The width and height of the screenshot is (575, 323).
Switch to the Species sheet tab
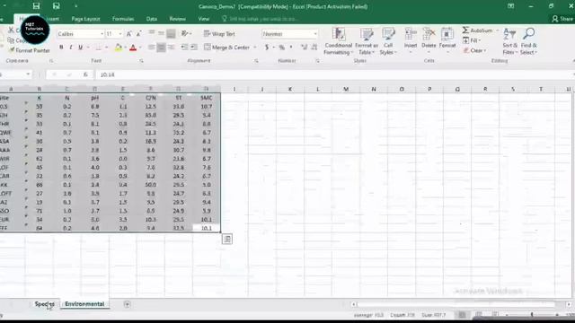coord(44,304)
